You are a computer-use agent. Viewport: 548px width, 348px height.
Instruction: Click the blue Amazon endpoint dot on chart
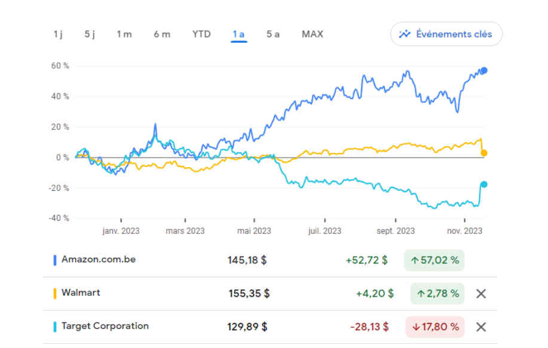484,70
